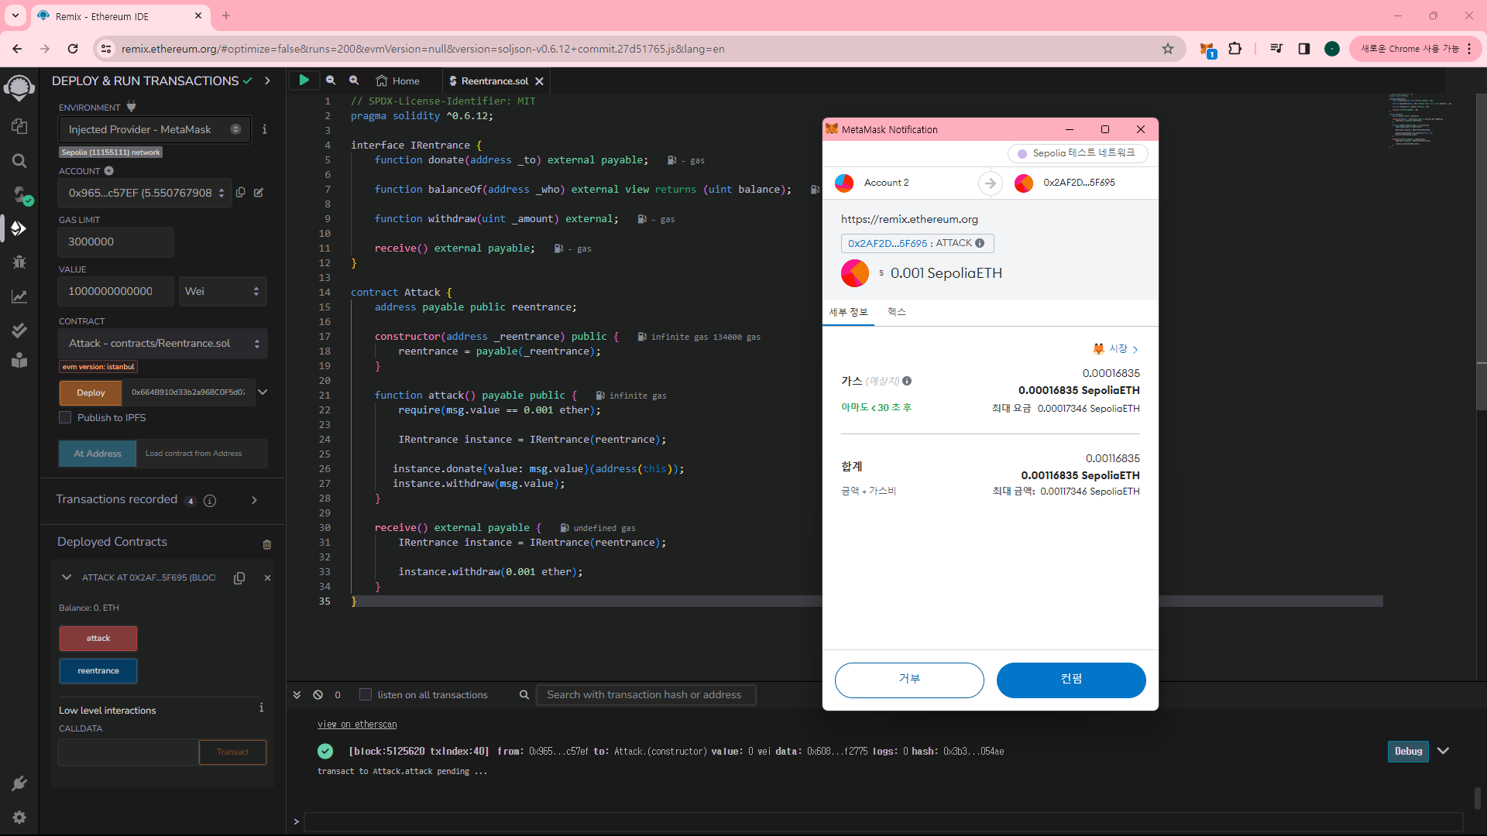The image size is (1487, 836).
Task: Collapse the terminal panel with double-chevron
Action: click(x=297, y=695)
